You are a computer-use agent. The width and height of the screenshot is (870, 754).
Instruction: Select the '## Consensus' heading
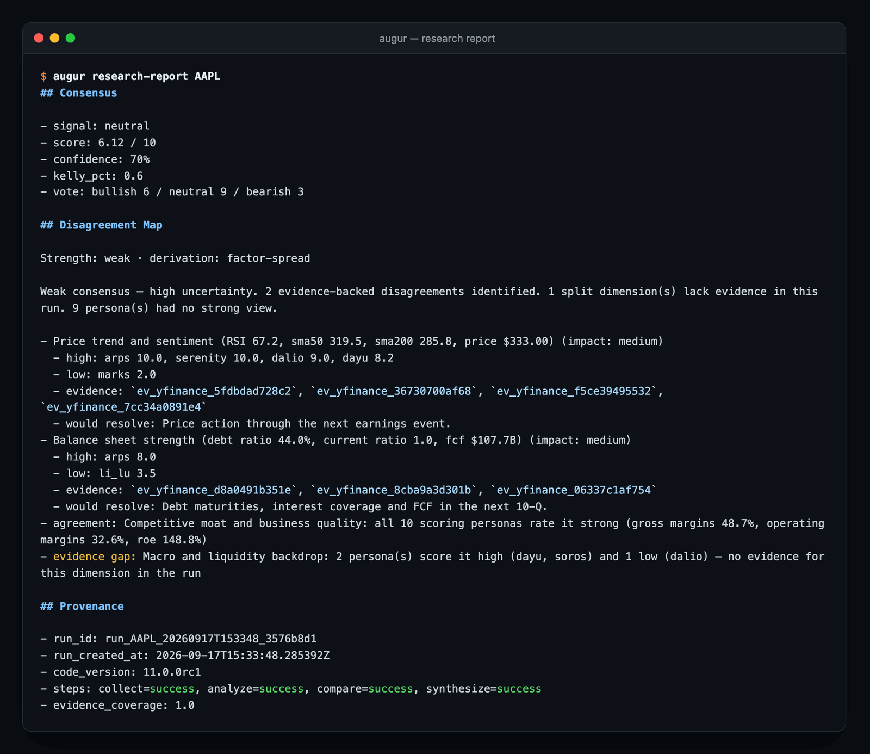(x=79, y=93)
